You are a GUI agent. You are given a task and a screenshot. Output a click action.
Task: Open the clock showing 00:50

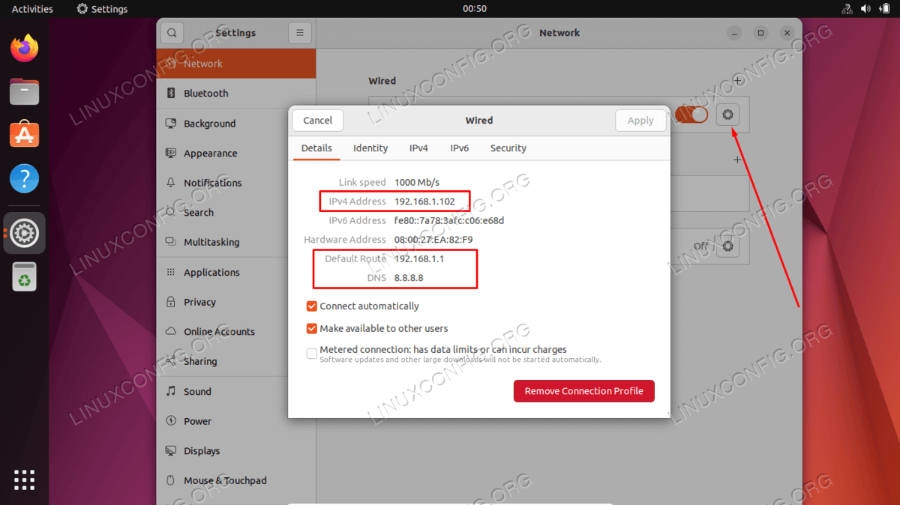tap(475, 9)
